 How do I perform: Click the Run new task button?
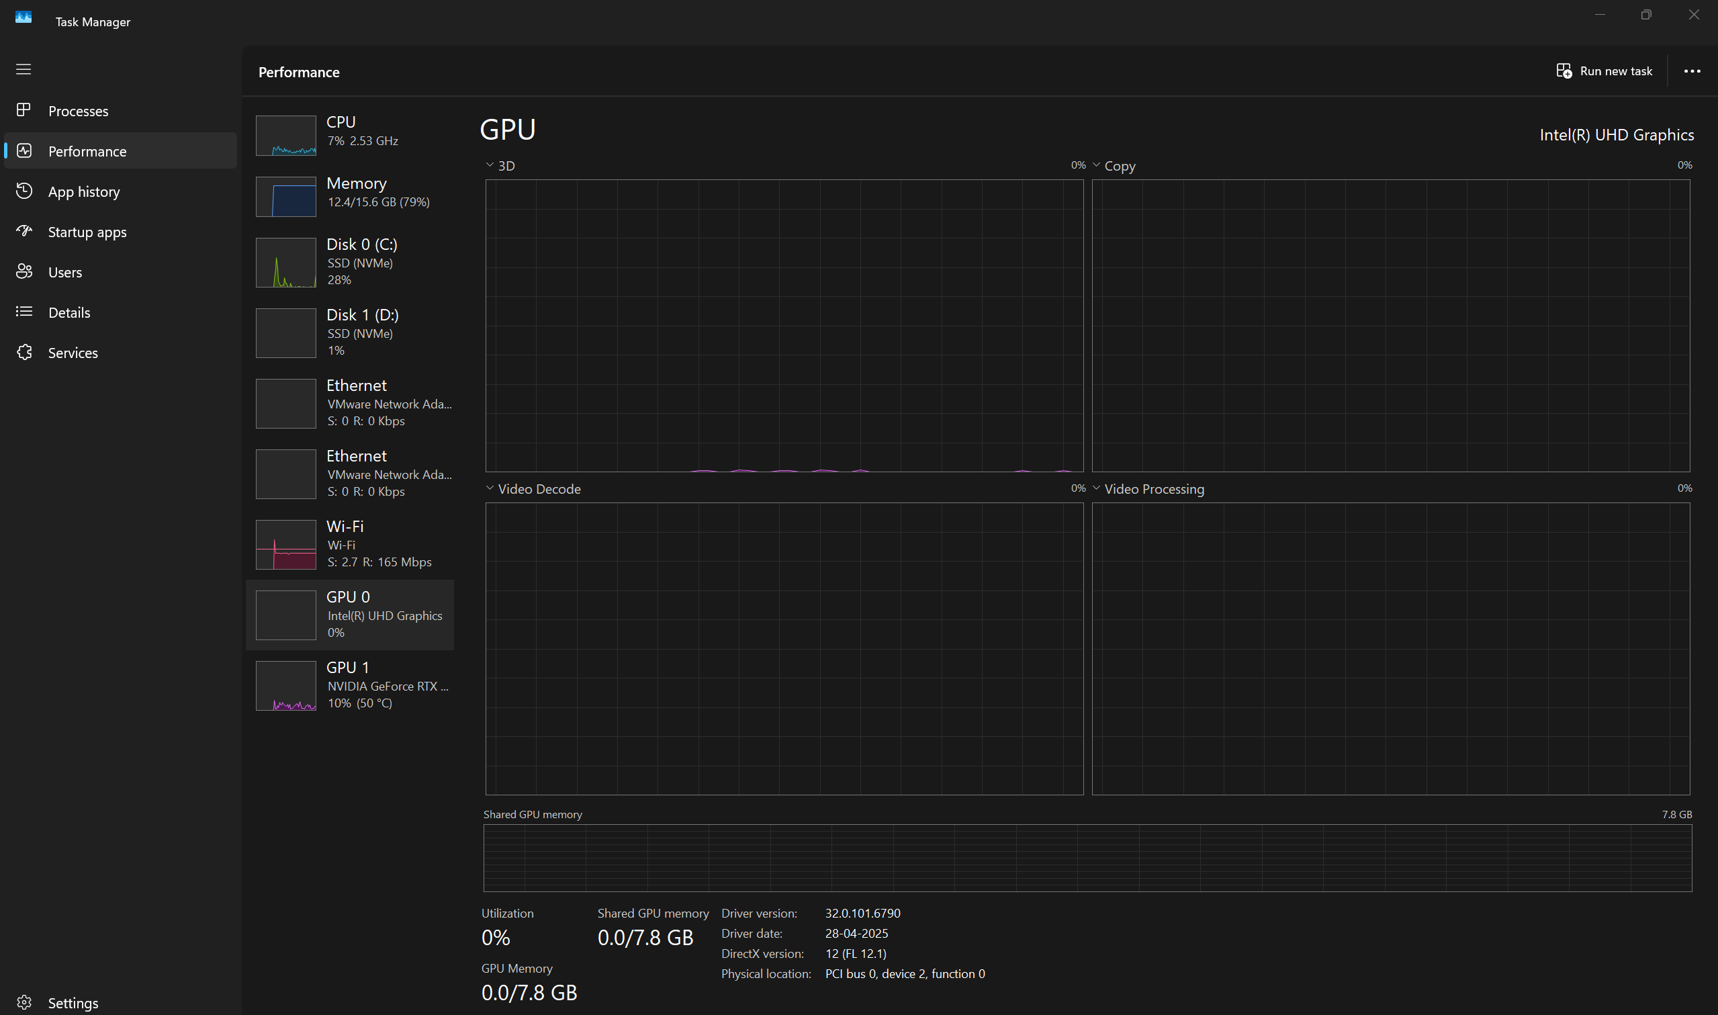click(x=1604, y=71)
